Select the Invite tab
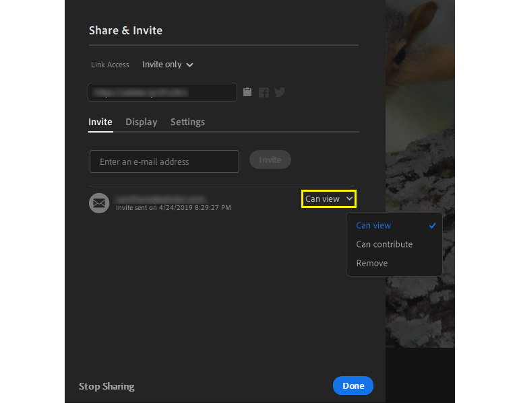Screen dimensions: 519x403 [x=100, y=122]
